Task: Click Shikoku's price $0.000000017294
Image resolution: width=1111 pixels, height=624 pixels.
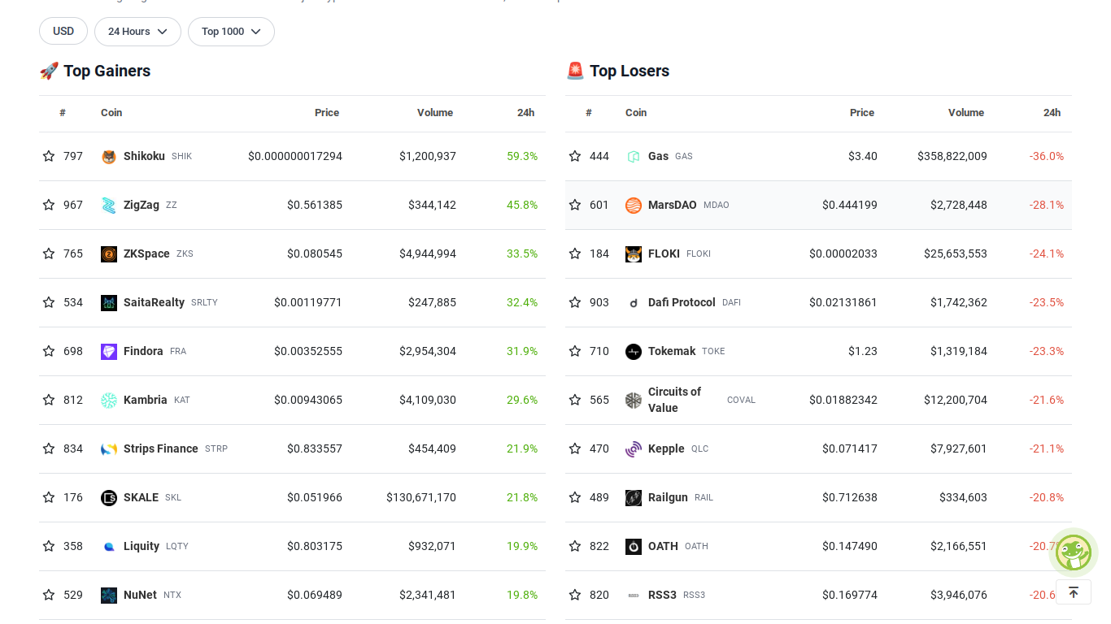Action: [x=295, y=156]
